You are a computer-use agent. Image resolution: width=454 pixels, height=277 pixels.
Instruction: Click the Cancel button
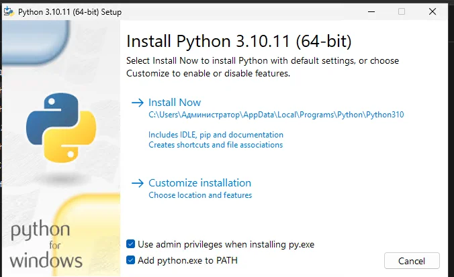(x=412, y=261)
